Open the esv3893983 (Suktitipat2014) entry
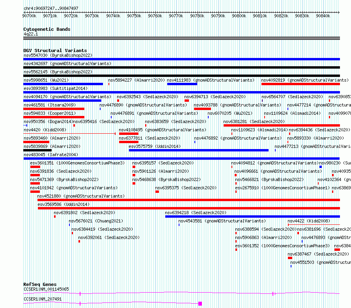 tap(56, 88)
